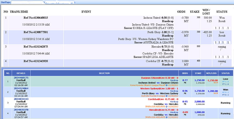Open ticket number 2834835378
Image resolution: width=234 pixels, height=119 pixels.
pyautogui.click(x=21, y=110)
